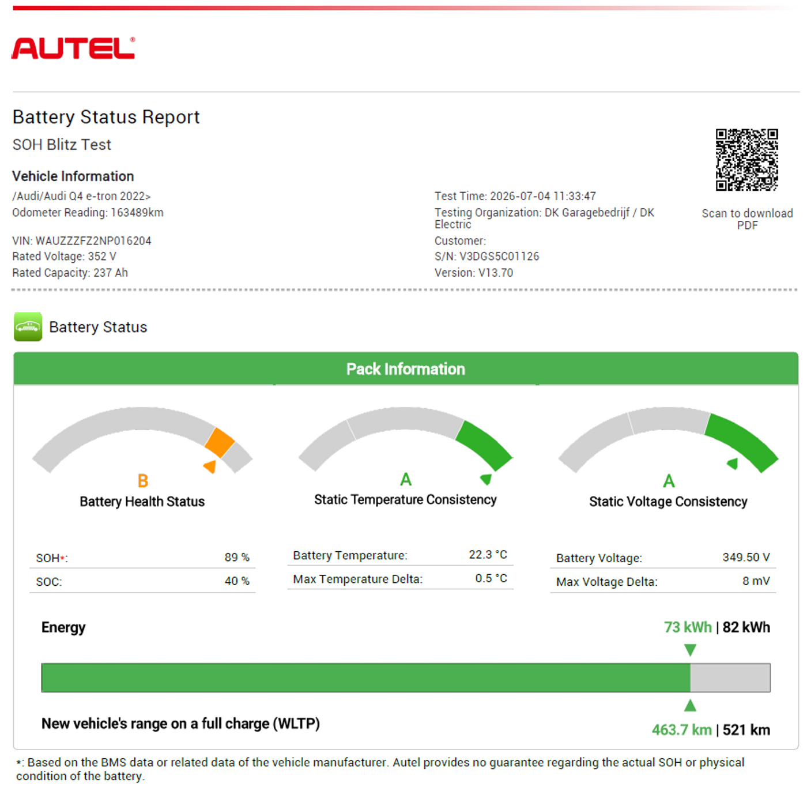Click the green "73 kWh" value
Viewport: 807px width, 787px height.
[x=688, y=627]
